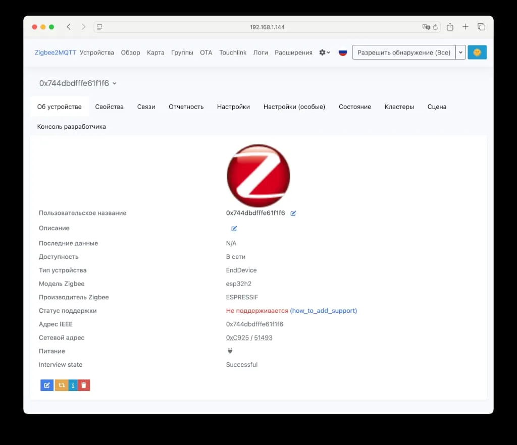517x445 pixels.
Task: Click the page translate icon in address bar
Action: pos(426,27)
